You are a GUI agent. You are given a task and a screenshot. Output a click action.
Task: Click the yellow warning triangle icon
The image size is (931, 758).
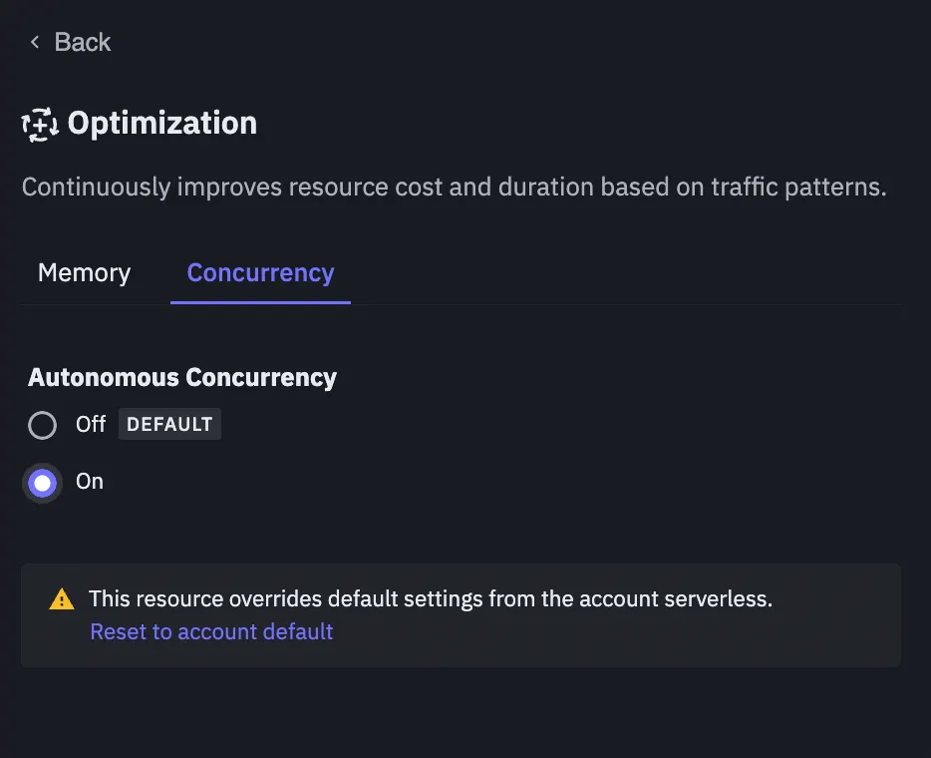click(62, 599)
